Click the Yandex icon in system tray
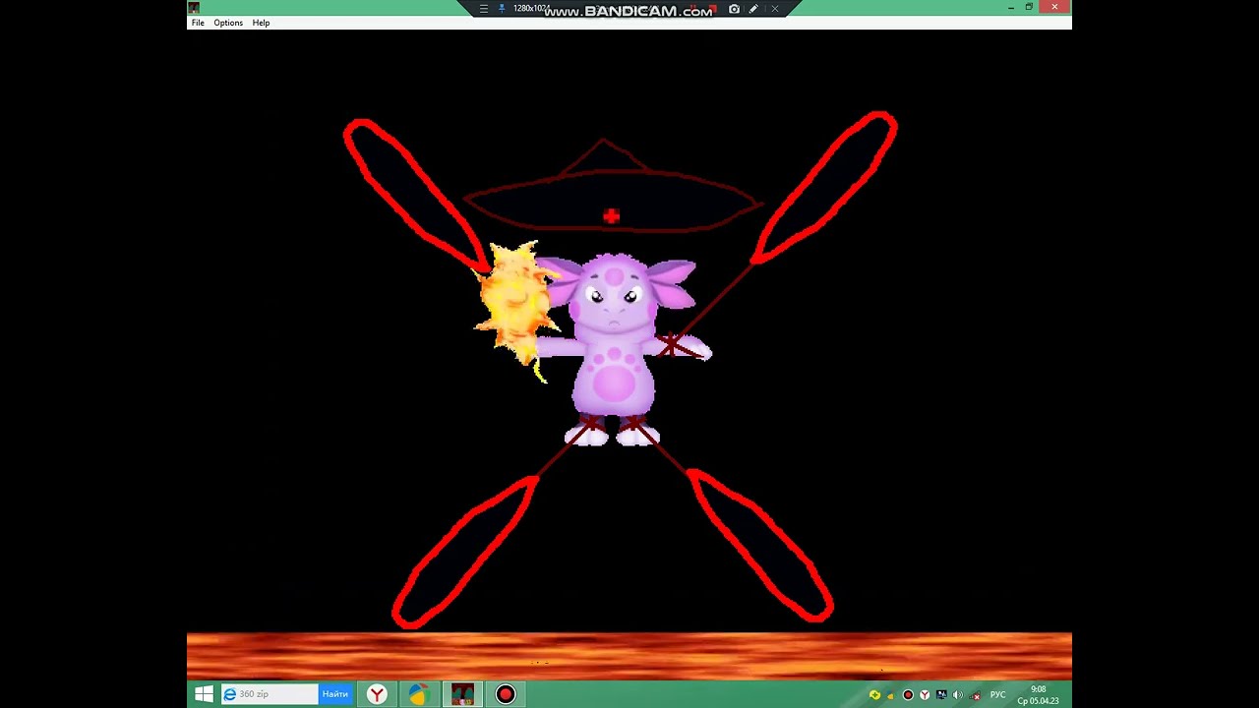 pyautogui.click(x=925, y=695)
